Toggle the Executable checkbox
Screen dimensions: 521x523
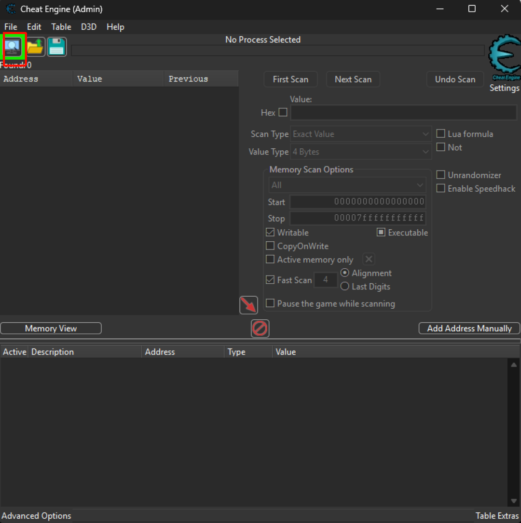(381, 232)
